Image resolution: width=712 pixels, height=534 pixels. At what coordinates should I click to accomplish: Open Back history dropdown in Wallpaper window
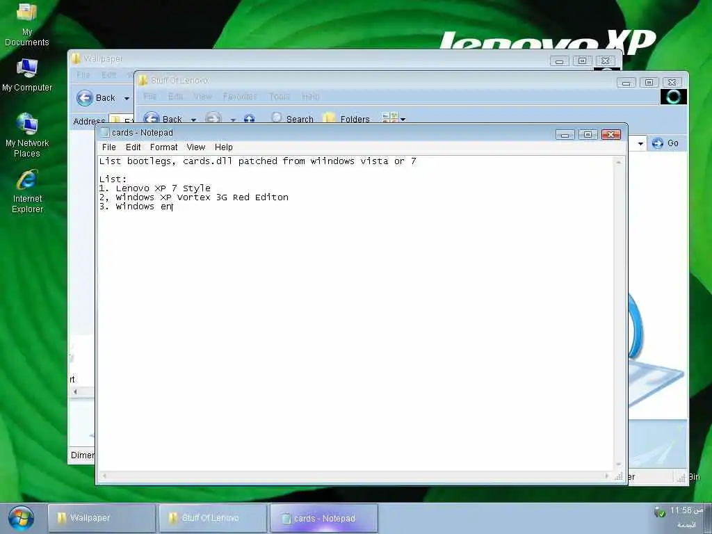point(127,99)
